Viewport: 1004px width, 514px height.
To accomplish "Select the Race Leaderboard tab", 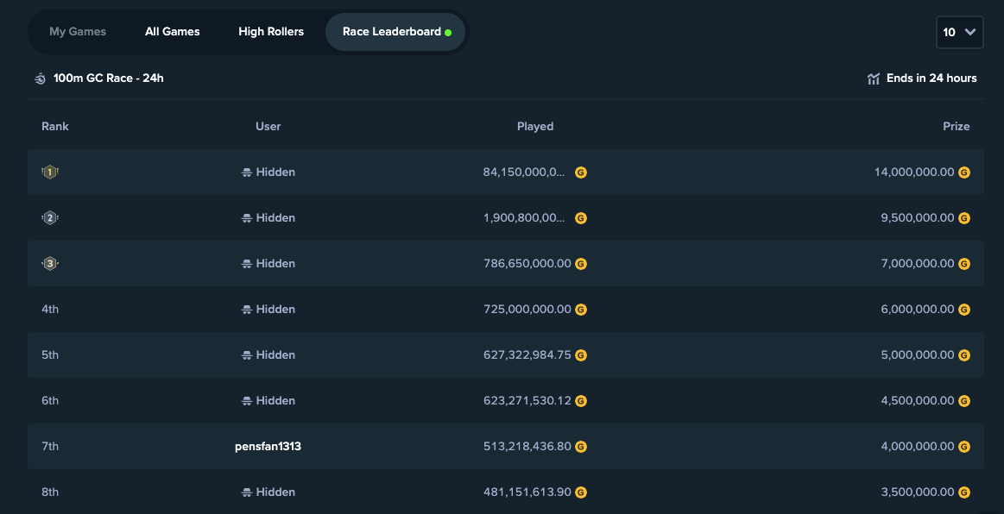I will point(395,31).
